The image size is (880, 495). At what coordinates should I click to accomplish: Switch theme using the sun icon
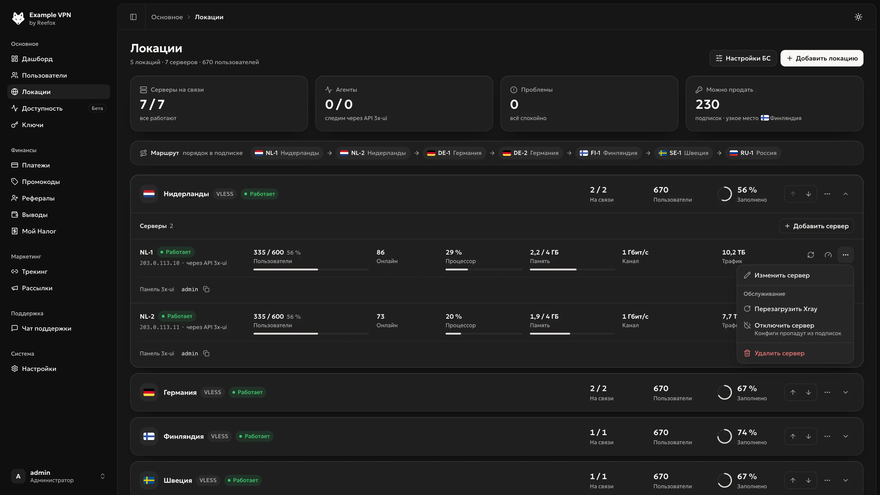click(858, 17)
